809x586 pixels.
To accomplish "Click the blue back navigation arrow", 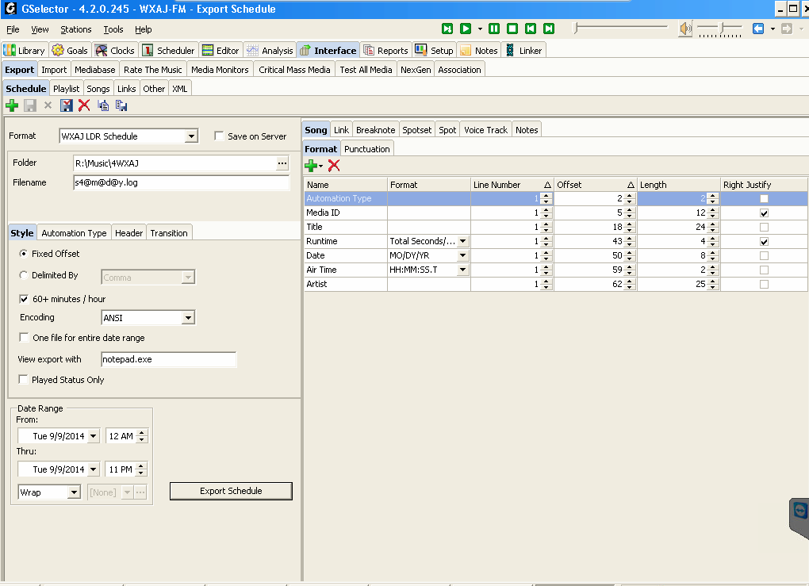I will click(758, 29).
